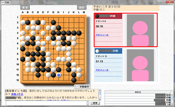The height and width of the screenshot is (107, 175).
Task: Select the white stone at F12
Action: [x=48, y=75]
